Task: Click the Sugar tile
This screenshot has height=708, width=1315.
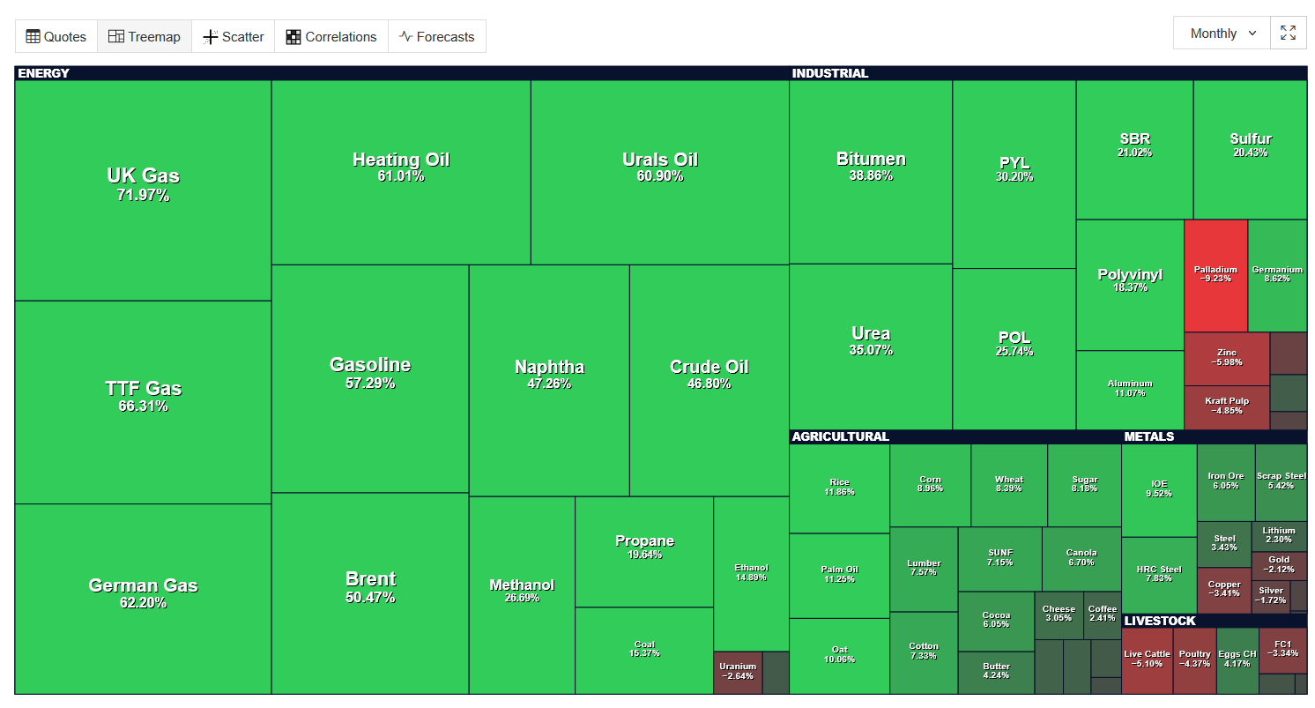Action: point(1085,486)
